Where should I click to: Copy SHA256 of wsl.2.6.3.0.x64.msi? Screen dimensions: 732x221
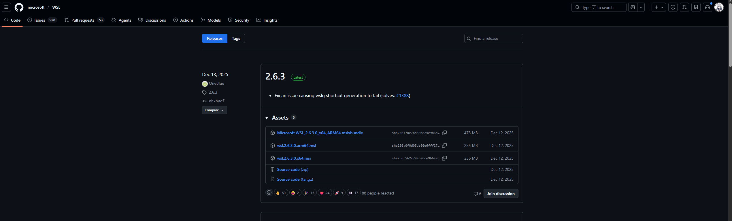tap(444, 158)
